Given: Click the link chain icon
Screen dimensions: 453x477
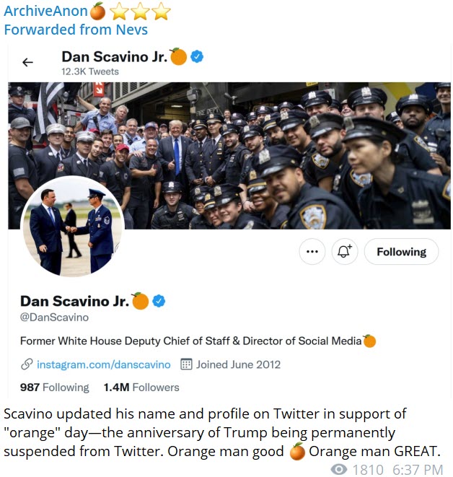Looking at the screenshot, I should click(27, 364).
